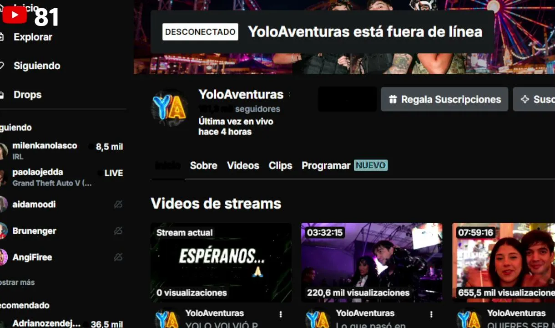Switch to the Programar tab
This screenshot has height=328, width=555.
[x=326, y=165]
